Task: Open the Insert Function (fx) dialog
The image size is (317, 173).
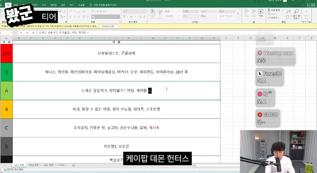Action: pos(33,32)
